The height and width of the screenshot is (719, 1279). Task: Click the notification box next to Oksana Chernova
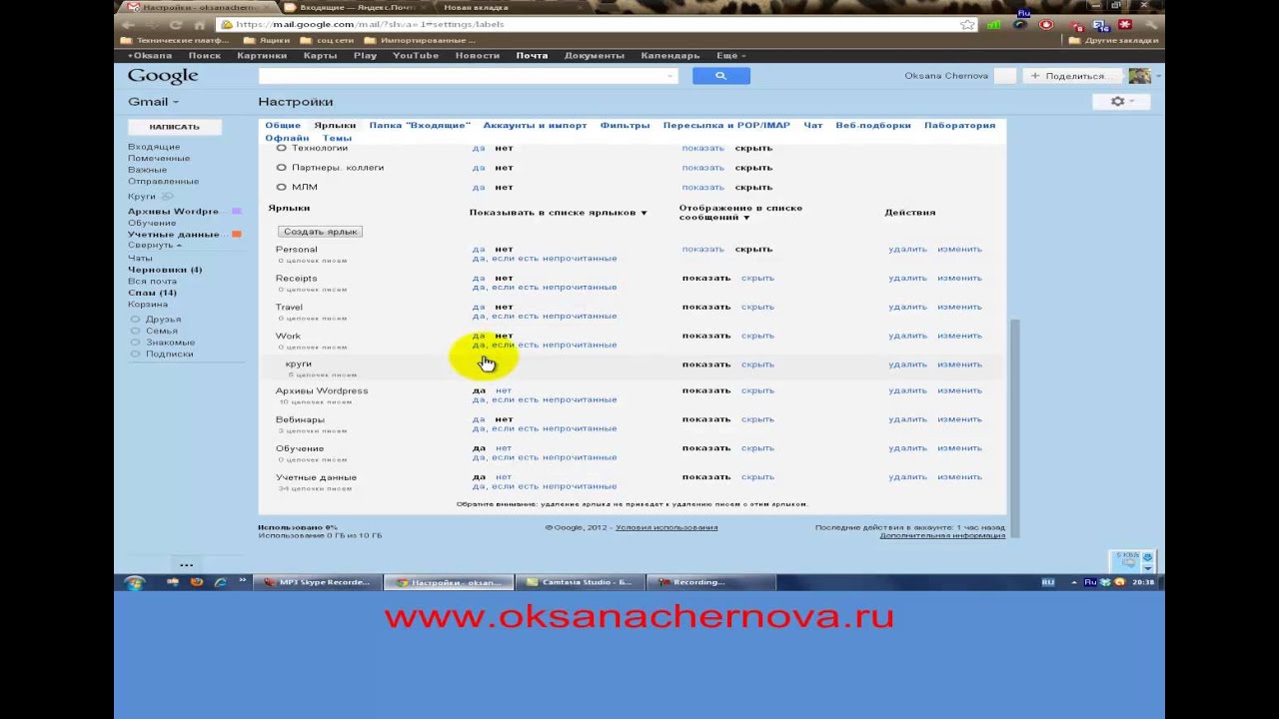tap(1005, 76)
